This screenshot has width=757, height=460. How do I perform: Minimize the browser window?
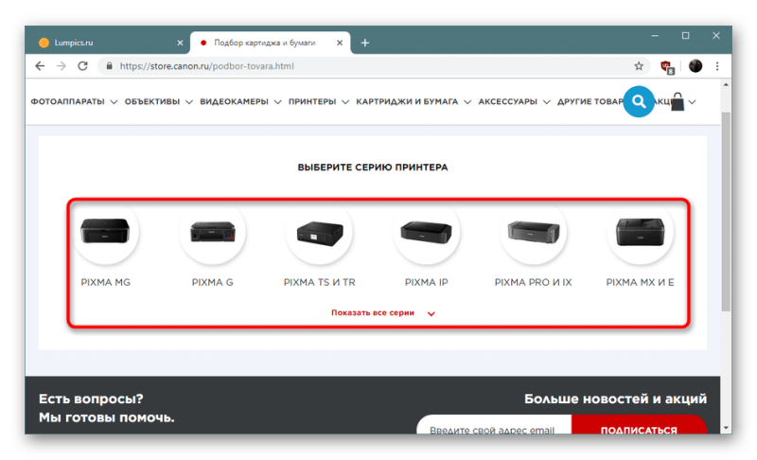pos(655,36)
